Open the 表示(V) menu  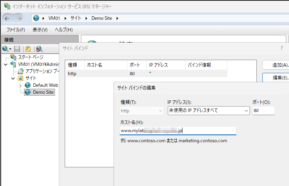pos(40,30)
